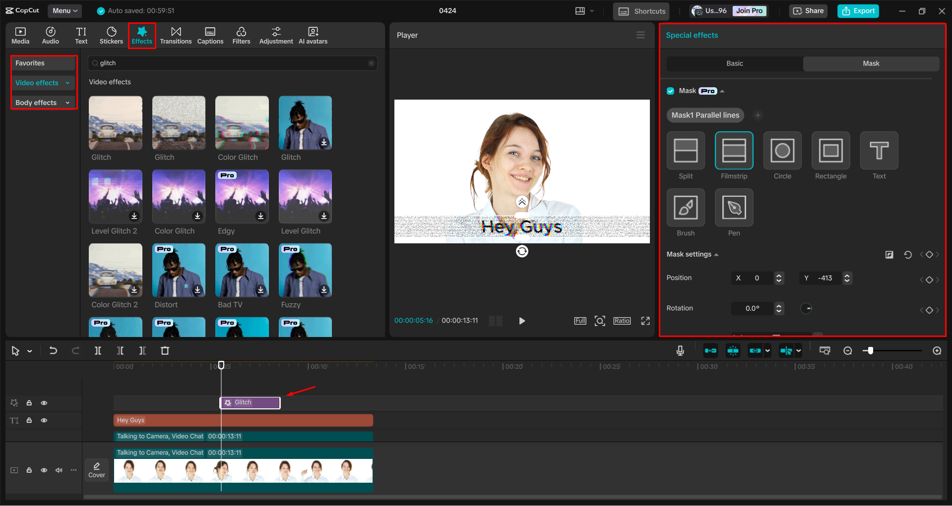Select the Brush mask tool

[x=686, y=208]
